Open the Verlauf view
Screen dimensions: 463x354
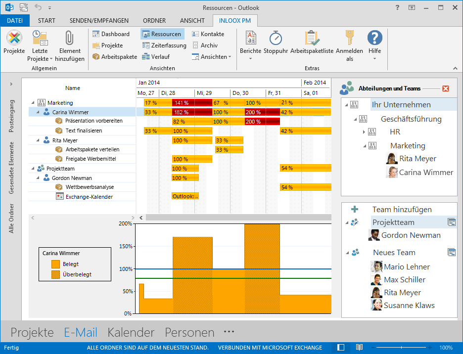point(156,57)
